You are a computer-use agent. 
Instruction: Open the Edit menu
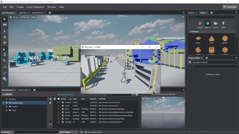coord(12,7)
